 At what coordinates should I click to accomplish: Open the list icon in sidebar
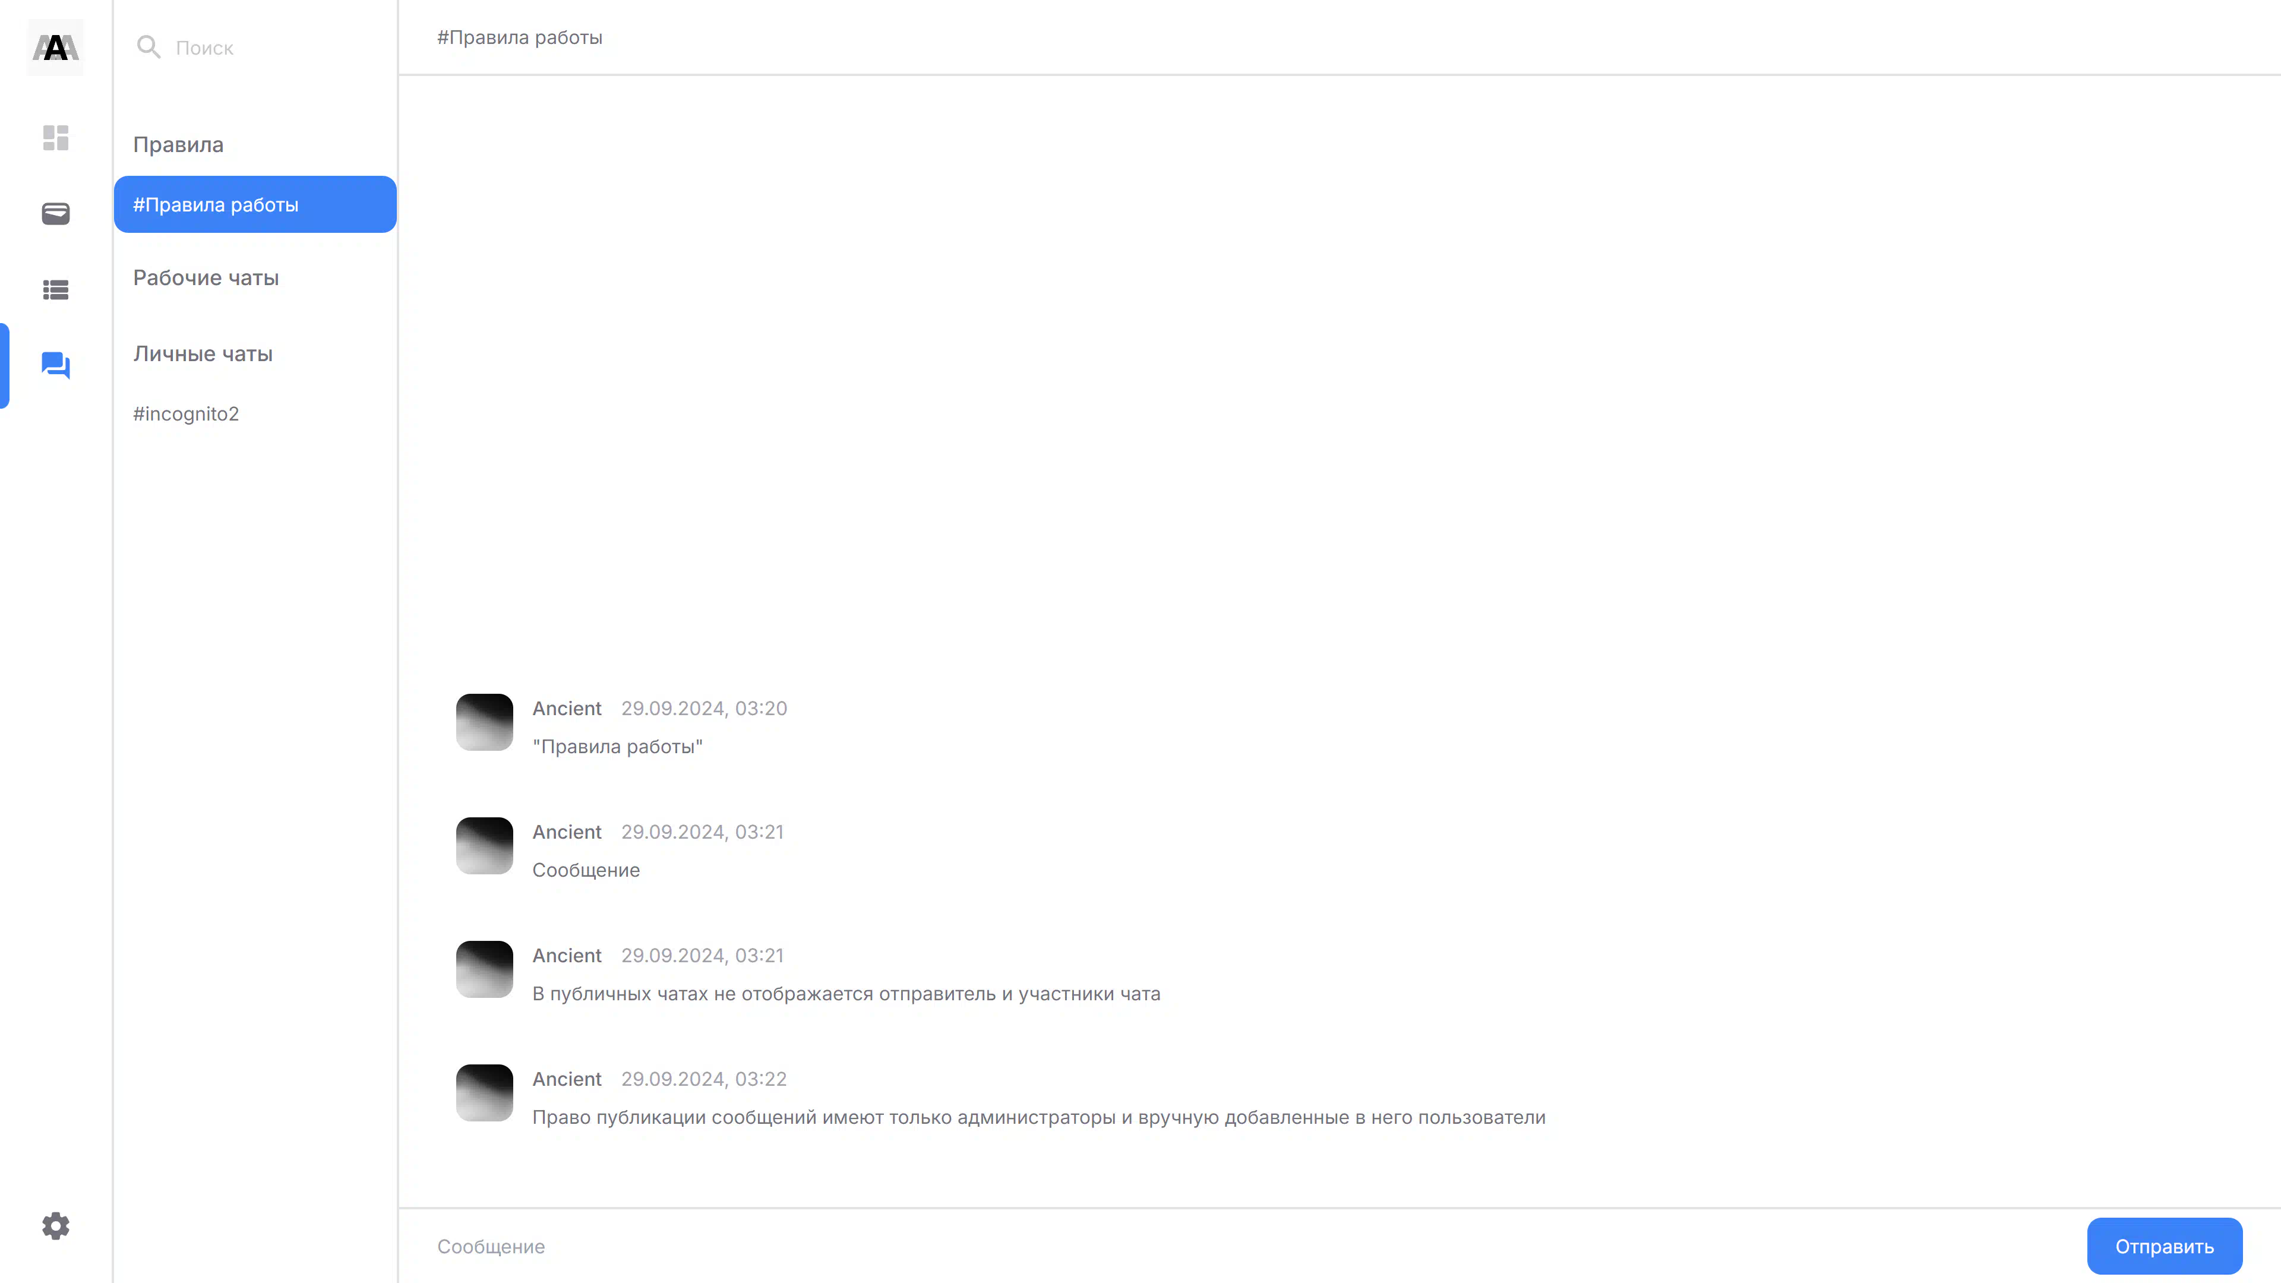[x=56, y=289]
